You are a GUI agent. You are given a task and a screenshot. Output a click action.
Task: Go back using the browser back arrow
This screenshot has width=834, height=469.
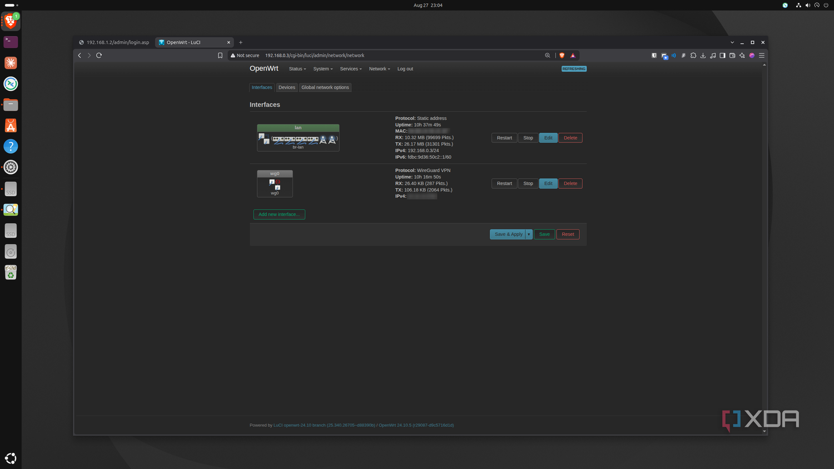tap(80, 56)
